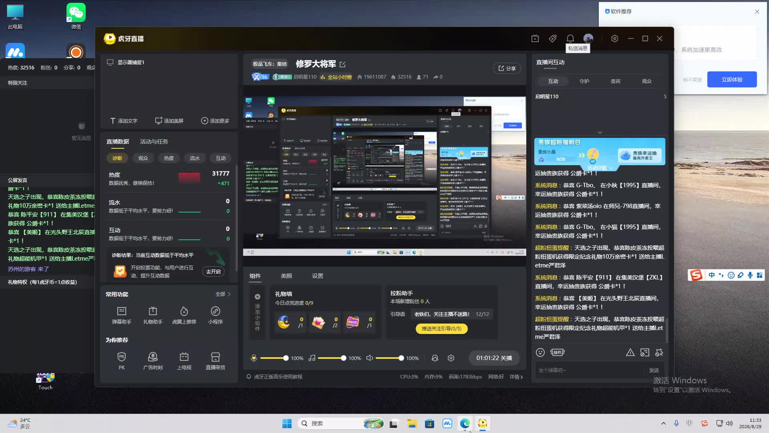Open 弹幕助手 tool

pyautogui.click(x=121, y=316)
